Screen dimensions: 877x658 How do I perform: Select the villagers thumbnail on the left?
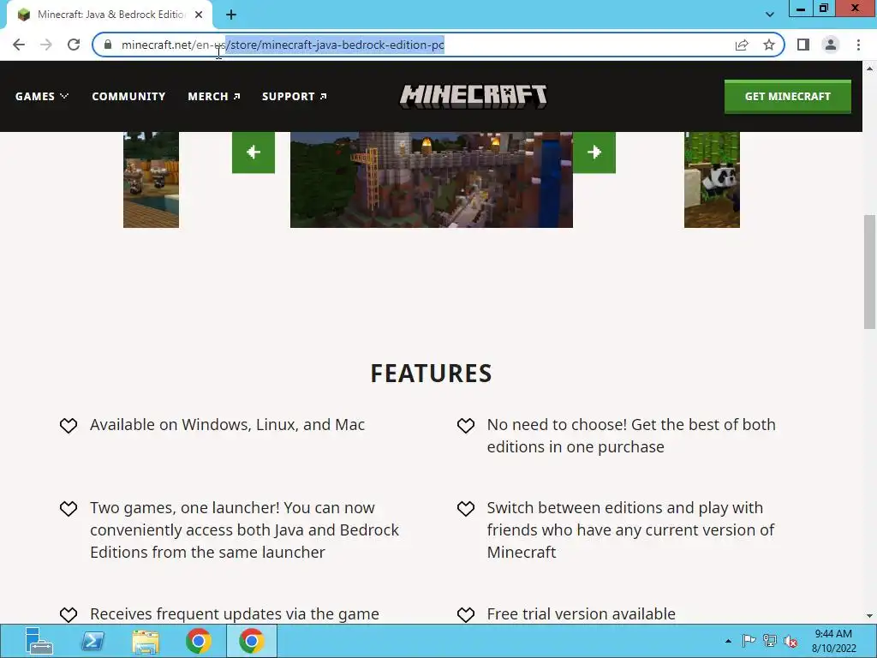151,180
